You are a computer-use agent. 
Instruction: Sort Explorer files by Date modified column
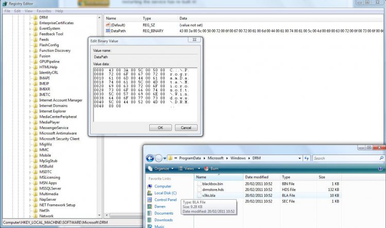click(x=261, y=177)
